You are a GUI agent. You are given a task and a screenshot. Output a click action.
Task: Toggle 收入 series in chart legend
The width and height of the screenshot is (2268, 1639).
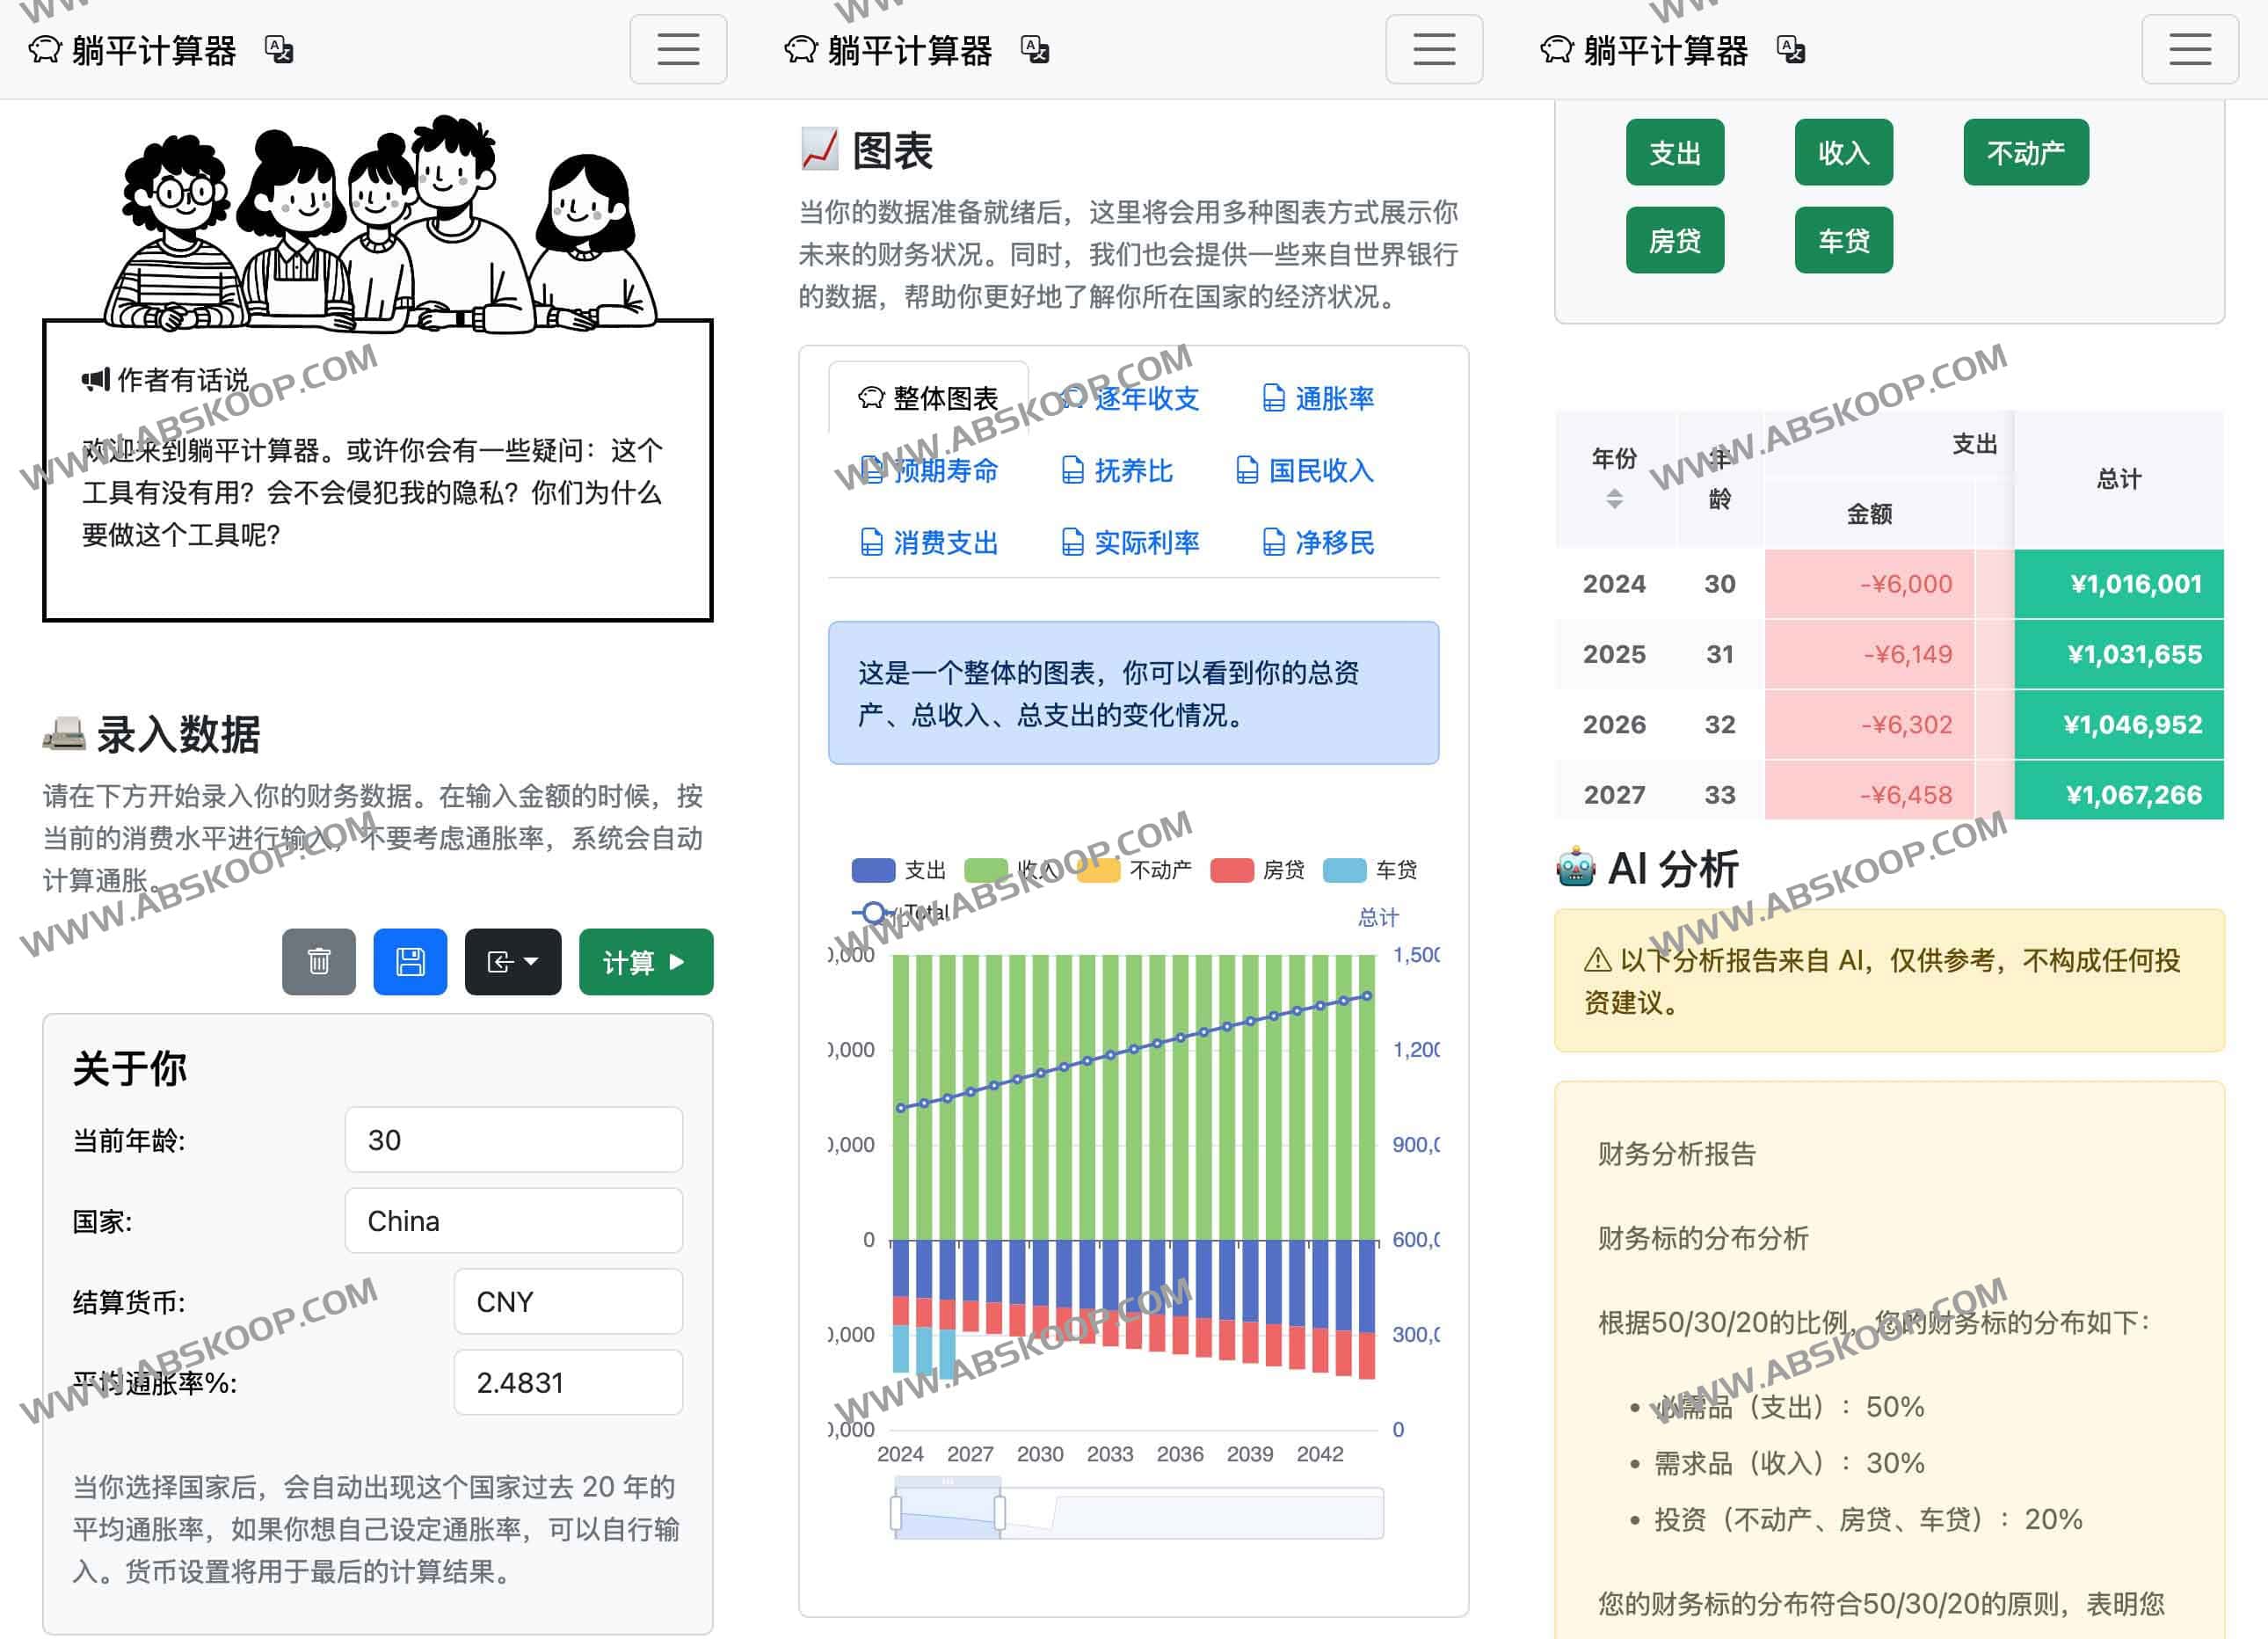tap(1011, 870)
